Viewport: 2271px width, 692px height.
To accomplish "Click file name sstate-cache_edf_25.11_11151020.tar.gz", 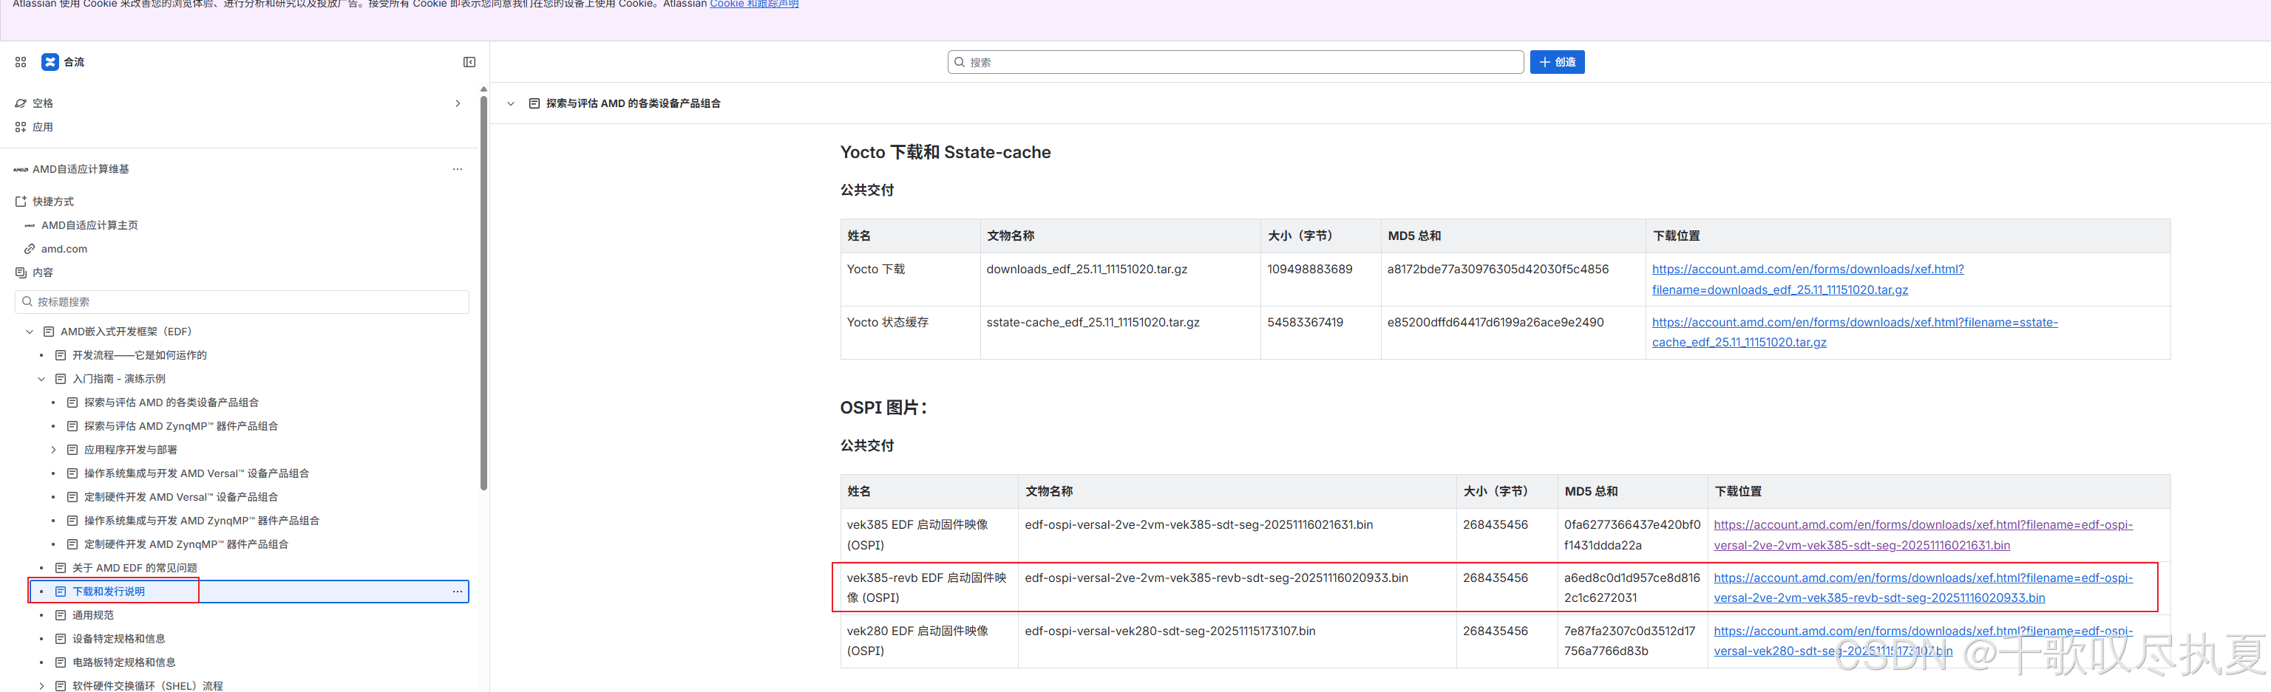I will tap(1093, 322).
